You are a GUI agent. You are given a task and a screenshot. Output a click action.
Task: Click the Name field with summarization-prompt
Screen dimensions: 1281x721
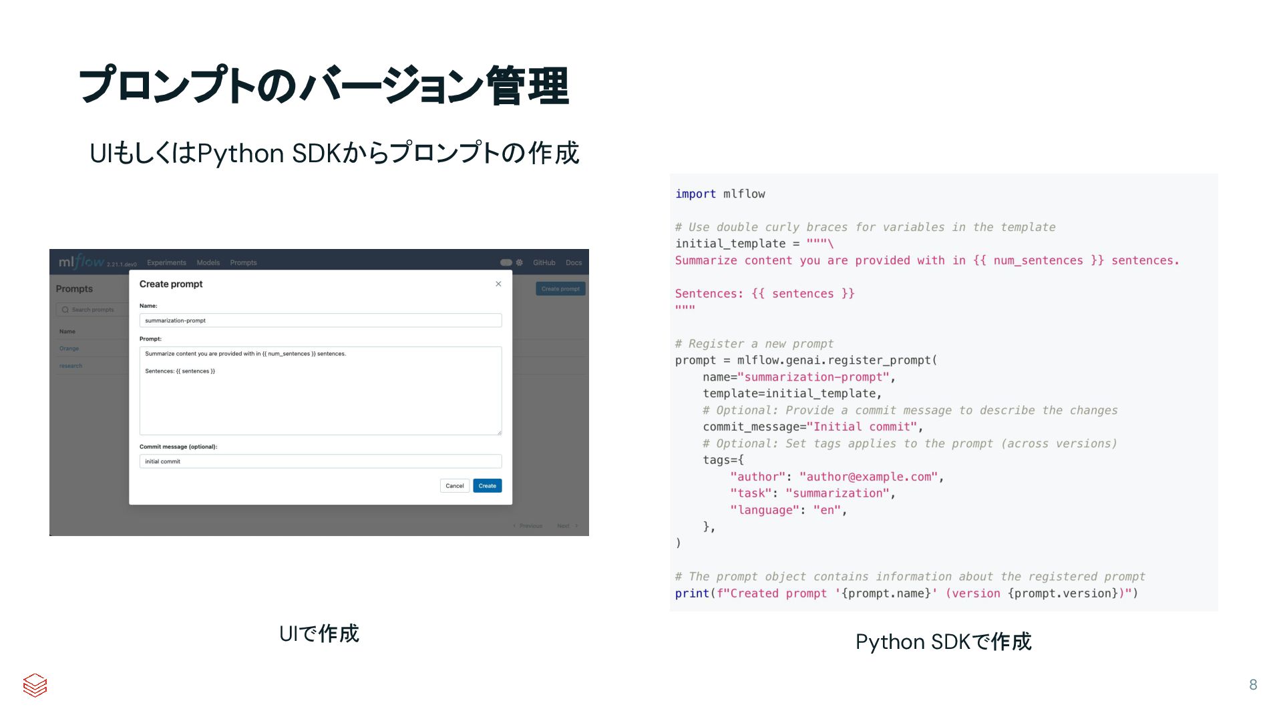[x=321, y=320]
